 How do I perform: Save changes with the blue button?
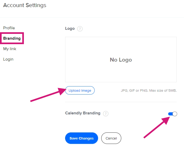82,138
